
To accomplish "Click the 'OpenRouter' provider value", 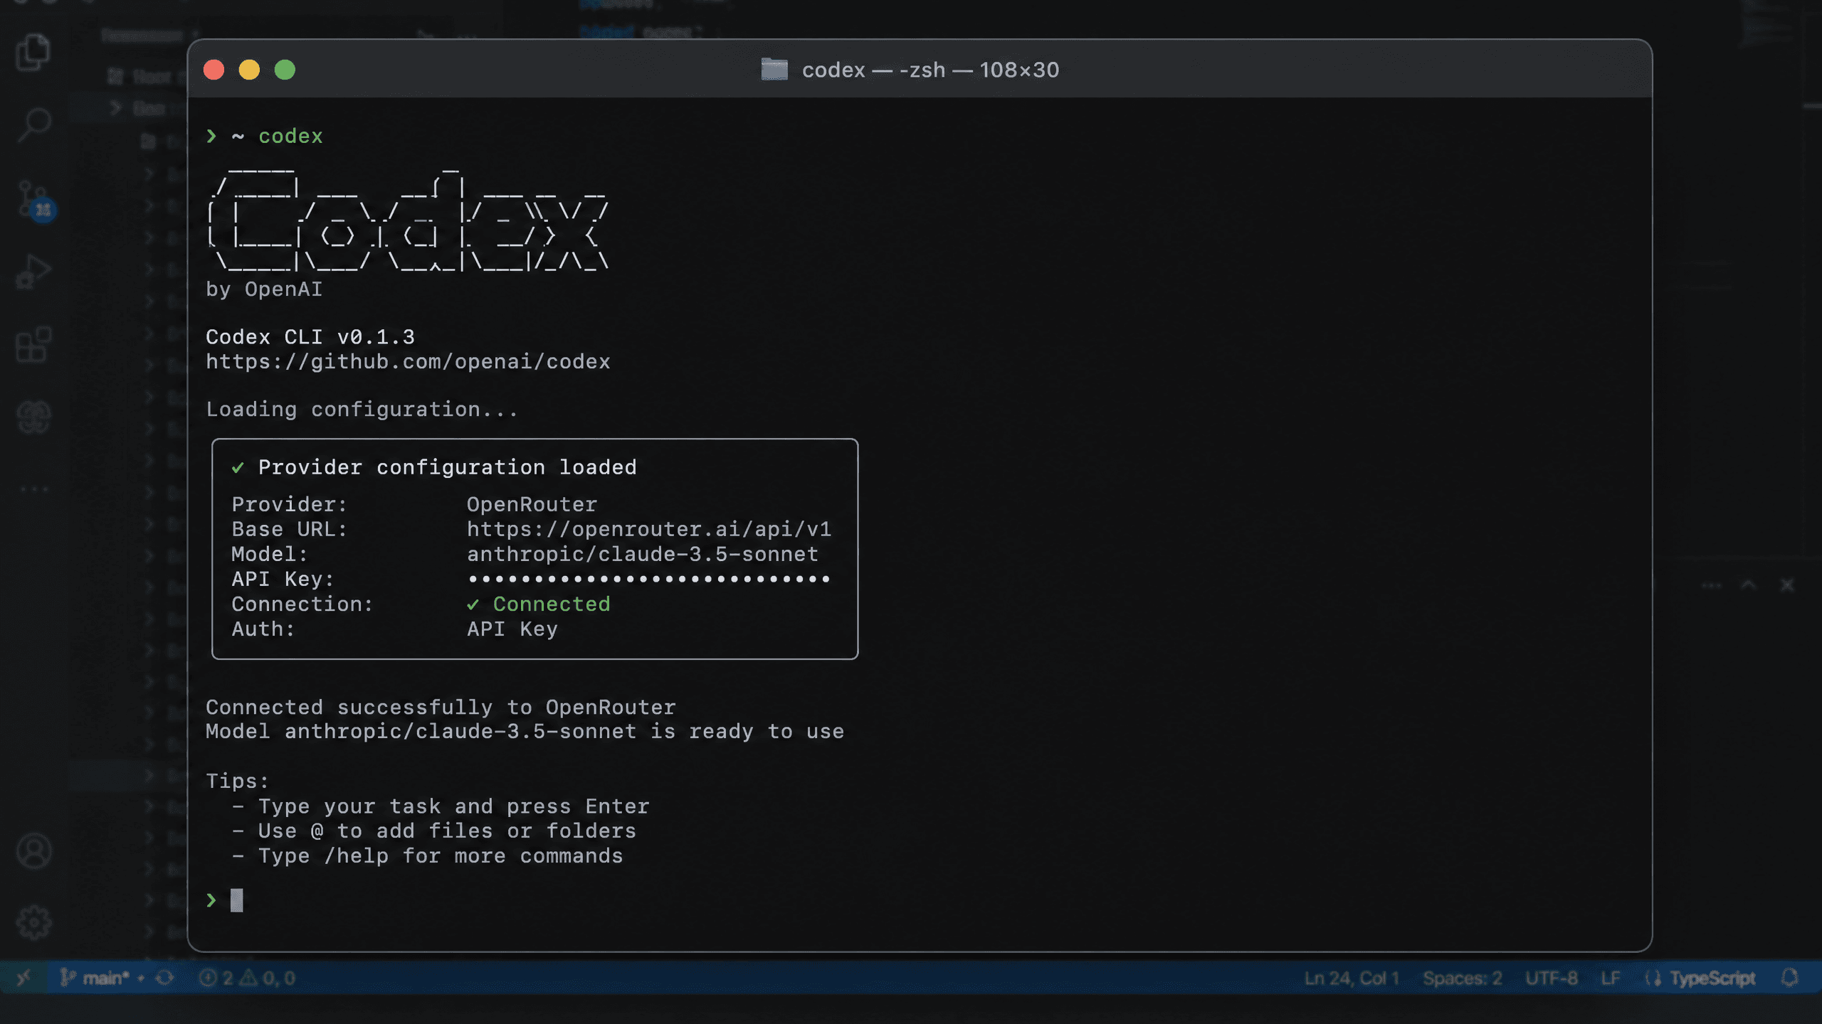I will [532, 504].
